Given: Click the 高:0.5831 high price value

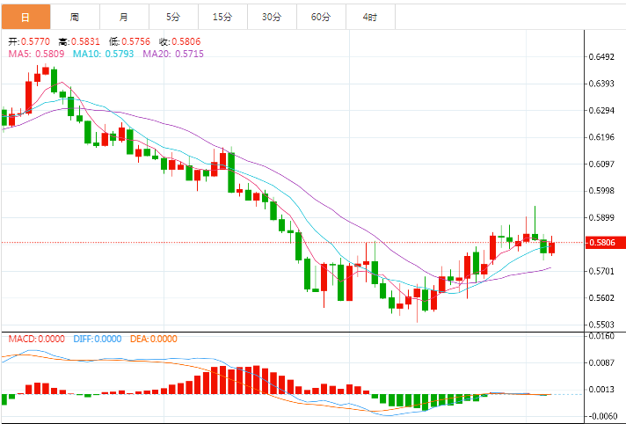Looking at the screenshot, I should coord(79,41).
